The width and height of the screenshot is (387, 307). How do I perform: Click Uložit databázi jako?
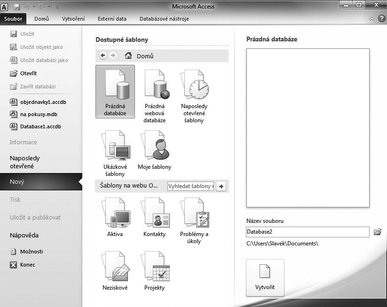[39, 60]
